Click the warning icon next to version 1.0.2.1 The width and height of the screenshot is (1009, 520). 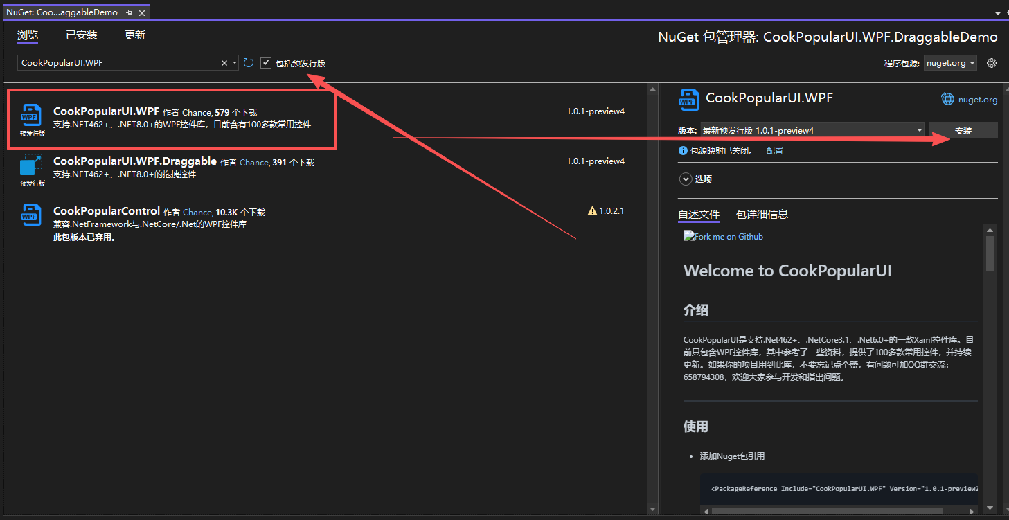pyautogui.click(x=592, y=211)
